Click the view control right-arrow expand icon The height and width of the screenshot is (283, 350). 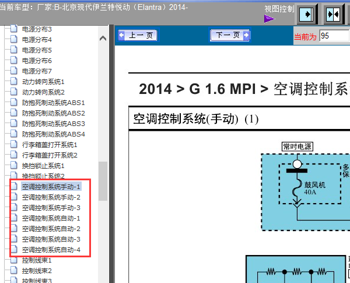coord(307,15)
